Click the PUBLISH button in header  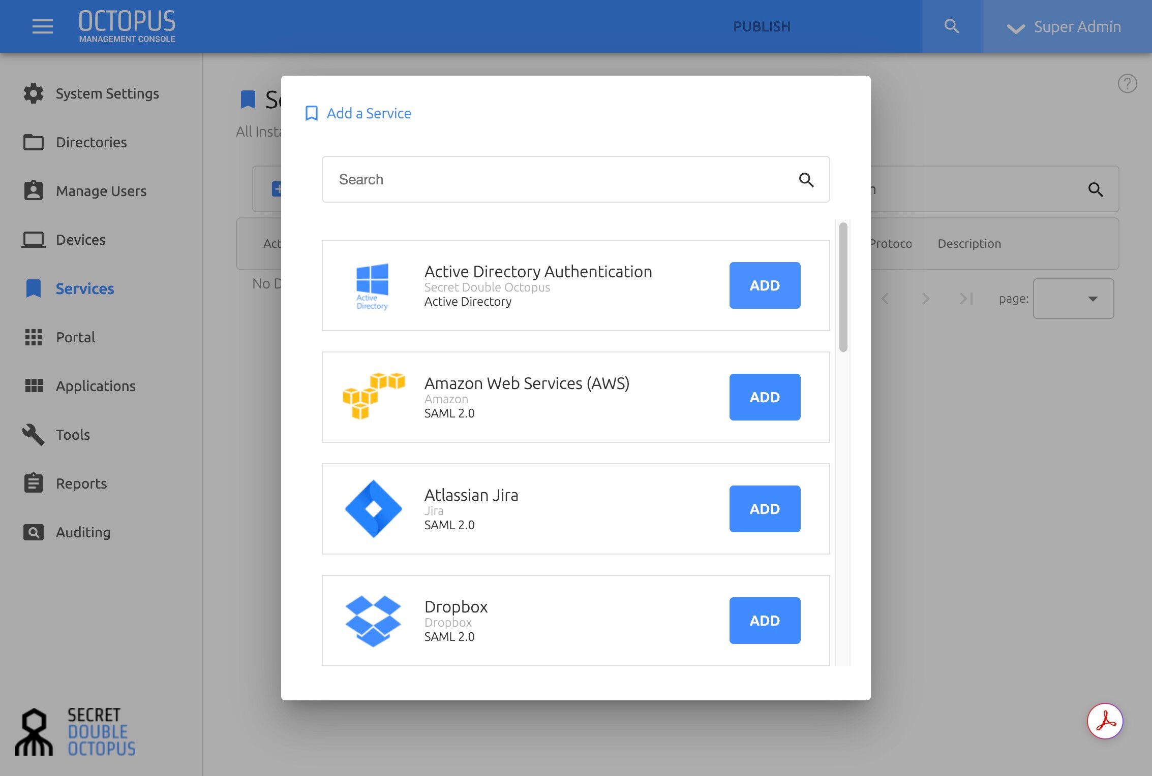click(762, 26)
